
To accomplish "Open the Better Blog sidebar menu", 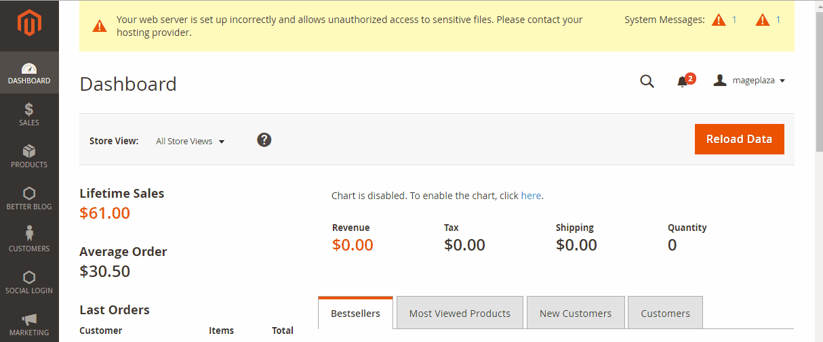I will [x=29, y=198].
